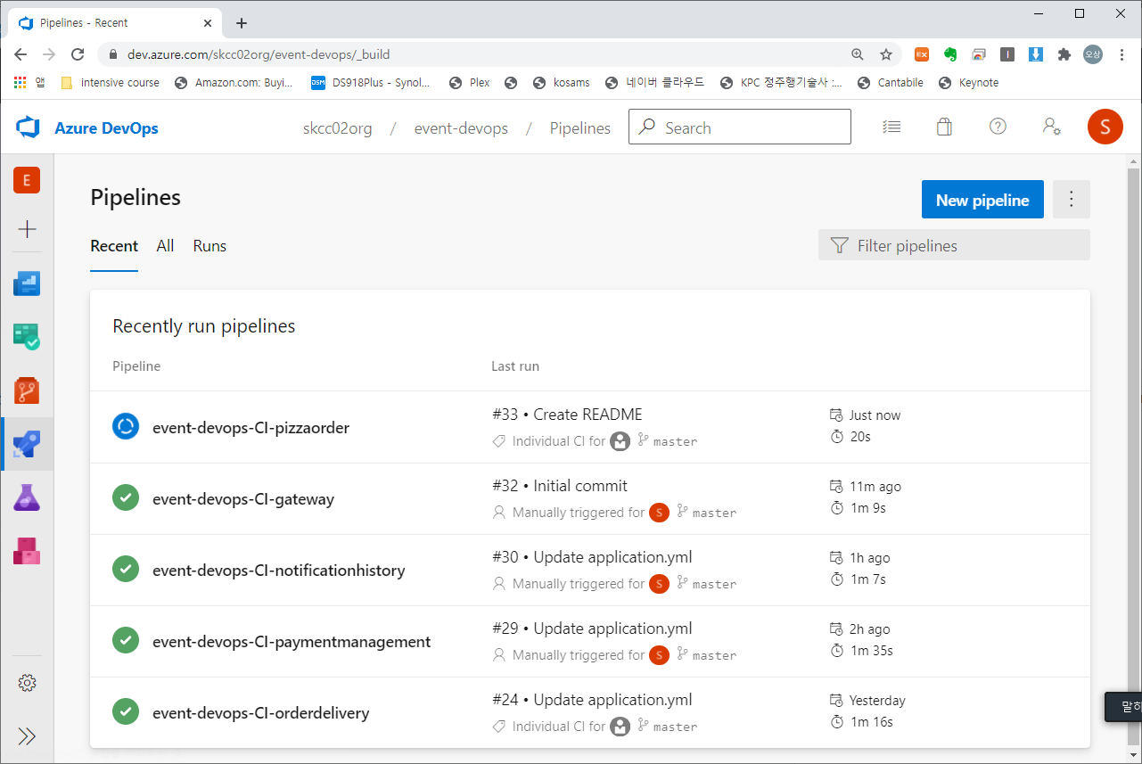This screenshot has width=1142, height=764.
Task: Open the Test Plans flask icon
Action: click(27, 497)
